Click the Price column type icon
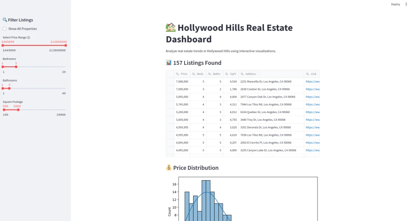The height and width of the screenshot is (221, 412). click(177, 74)
